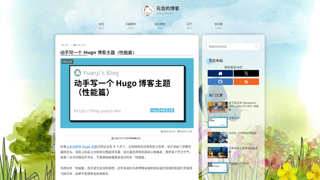Click the article title 动手写一个 Hugo 博客主题
This screenshot has height=180, width=320.
pos(98,52)
